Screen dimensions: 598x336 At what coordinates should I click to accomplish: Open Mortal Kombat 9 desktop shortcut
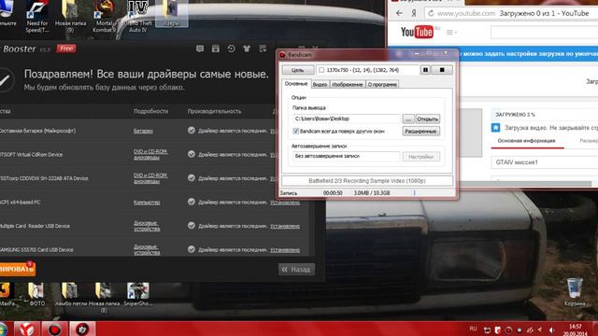104,17
